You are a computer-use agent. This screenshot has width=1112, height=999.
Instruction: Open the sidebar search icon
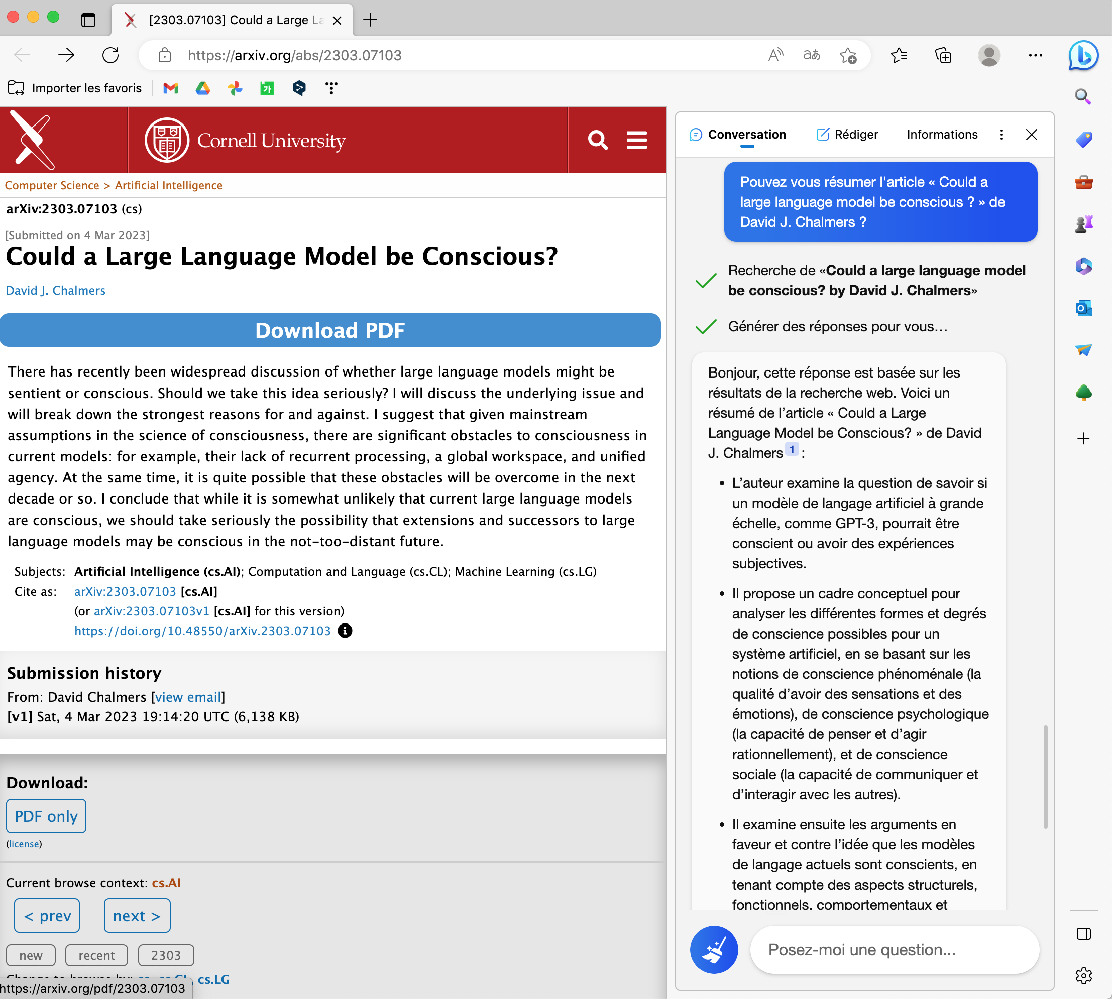coord(1082,97)
